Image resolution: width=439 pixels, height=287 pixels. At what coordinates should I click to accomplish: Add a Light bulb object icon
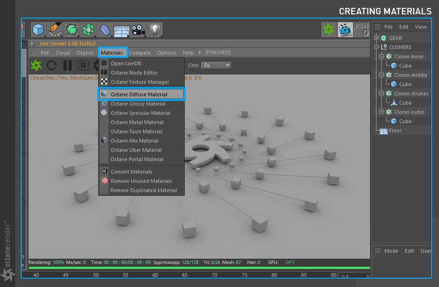click(155, 30)
